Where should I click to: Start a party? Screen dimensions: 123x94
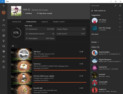coord(98,11)
